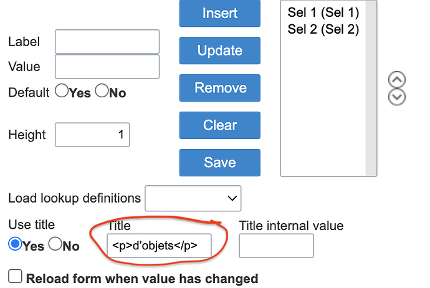Select Yes for Default option
Viewport: 430px width, 288px height.
(x=62, y=91)
